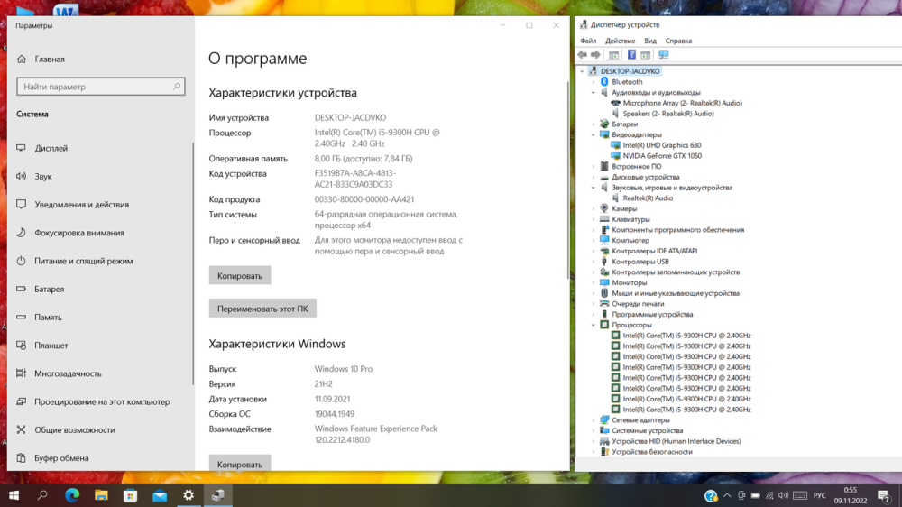Open Вид menu in Device Manager
902x507 pixels.
[x=650, y=41]
